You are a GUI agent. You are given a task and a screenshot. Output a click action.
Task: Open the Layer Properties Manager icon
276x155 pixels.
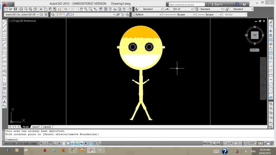point(53,15)
